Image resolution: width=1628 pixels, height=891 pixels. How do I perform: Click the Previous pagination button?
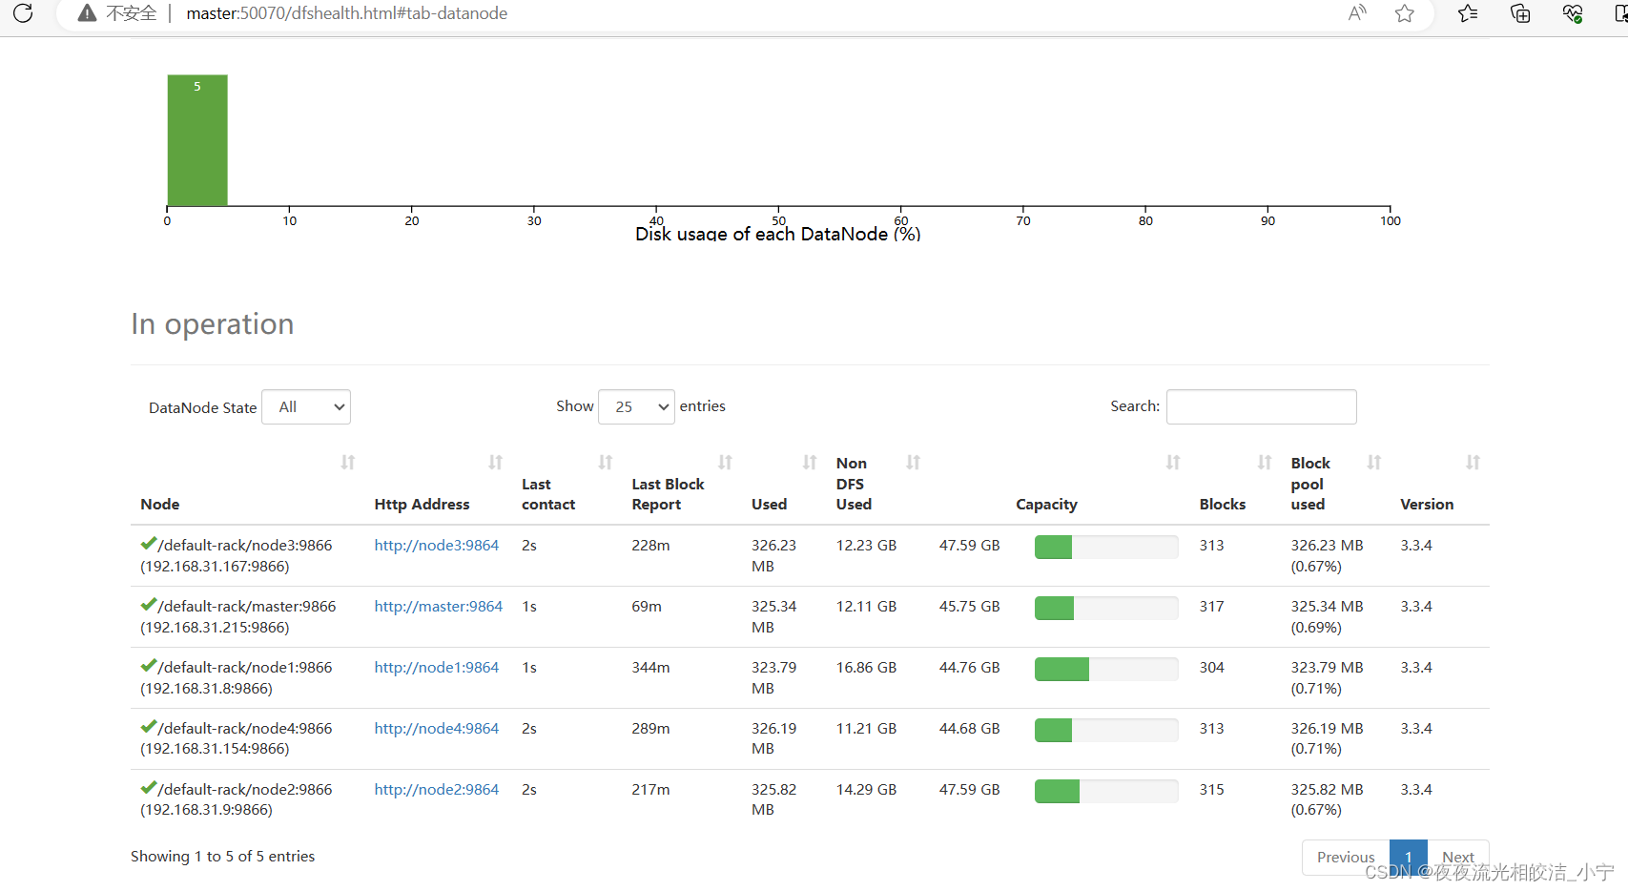(x=1346, y=858)
